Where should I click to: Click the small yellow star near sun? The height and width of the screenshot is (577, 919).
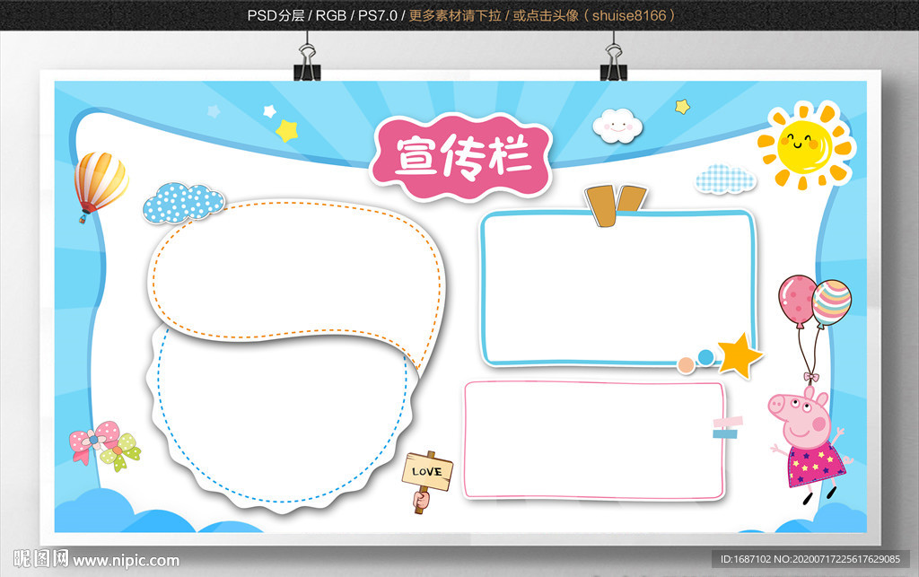pos(682,107)
